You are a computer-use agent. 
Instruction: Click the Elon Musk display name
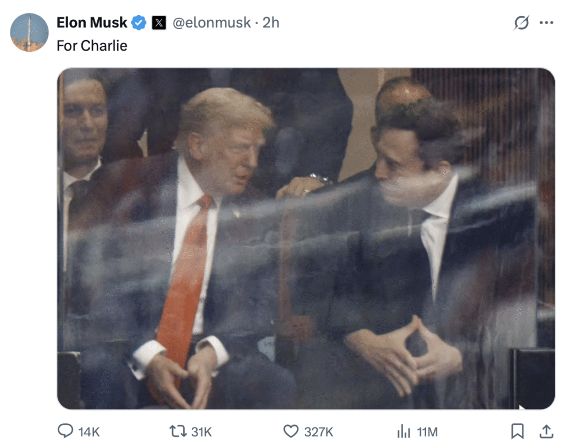click(x=92, y=23)
